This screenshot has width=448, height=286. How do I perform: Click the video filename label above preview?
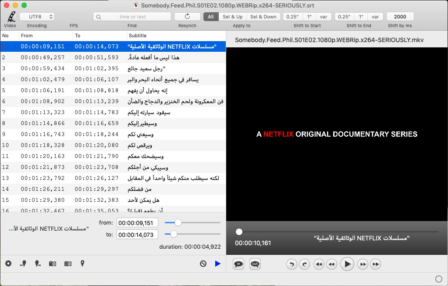click(329, 40)
